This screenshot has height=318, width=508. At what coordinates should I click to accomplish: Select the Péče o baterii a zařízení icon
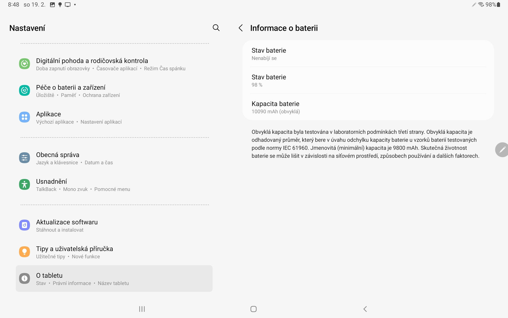(x=24, y=90)
